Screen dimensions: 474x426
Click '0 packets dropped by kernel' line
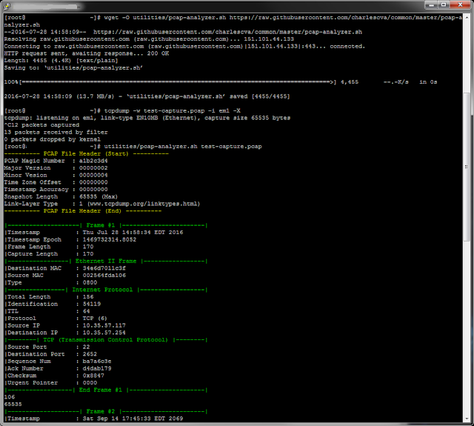click(x=53, y=140)
